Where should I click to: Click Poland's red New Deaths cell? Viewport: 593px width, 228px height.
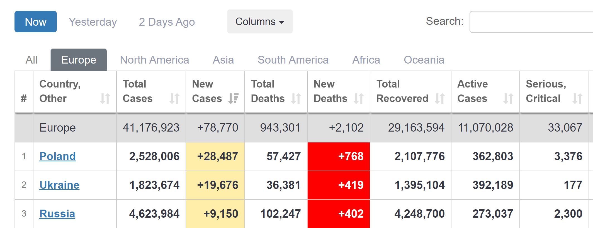coord(339,156)
